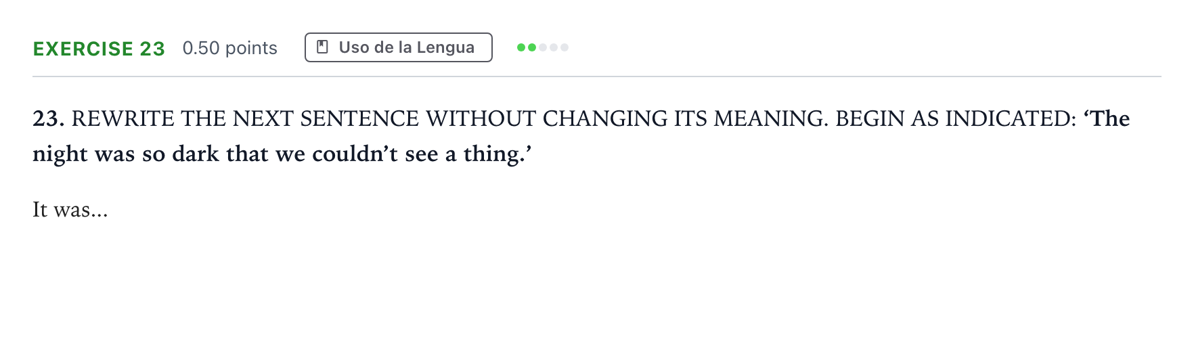
Task: Click the It was... answer prompt
Action: [70, 210]
